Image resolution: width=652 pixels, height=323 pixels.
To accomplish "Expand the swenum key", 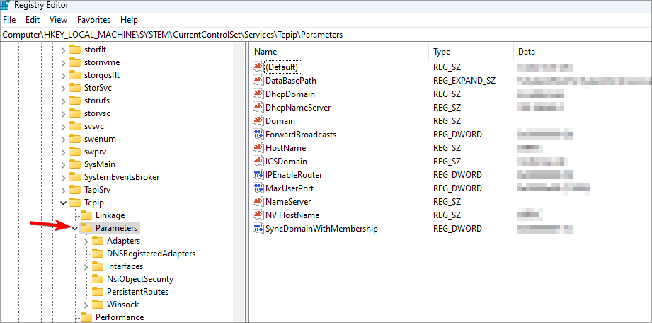I will click(x=64, y=140).
